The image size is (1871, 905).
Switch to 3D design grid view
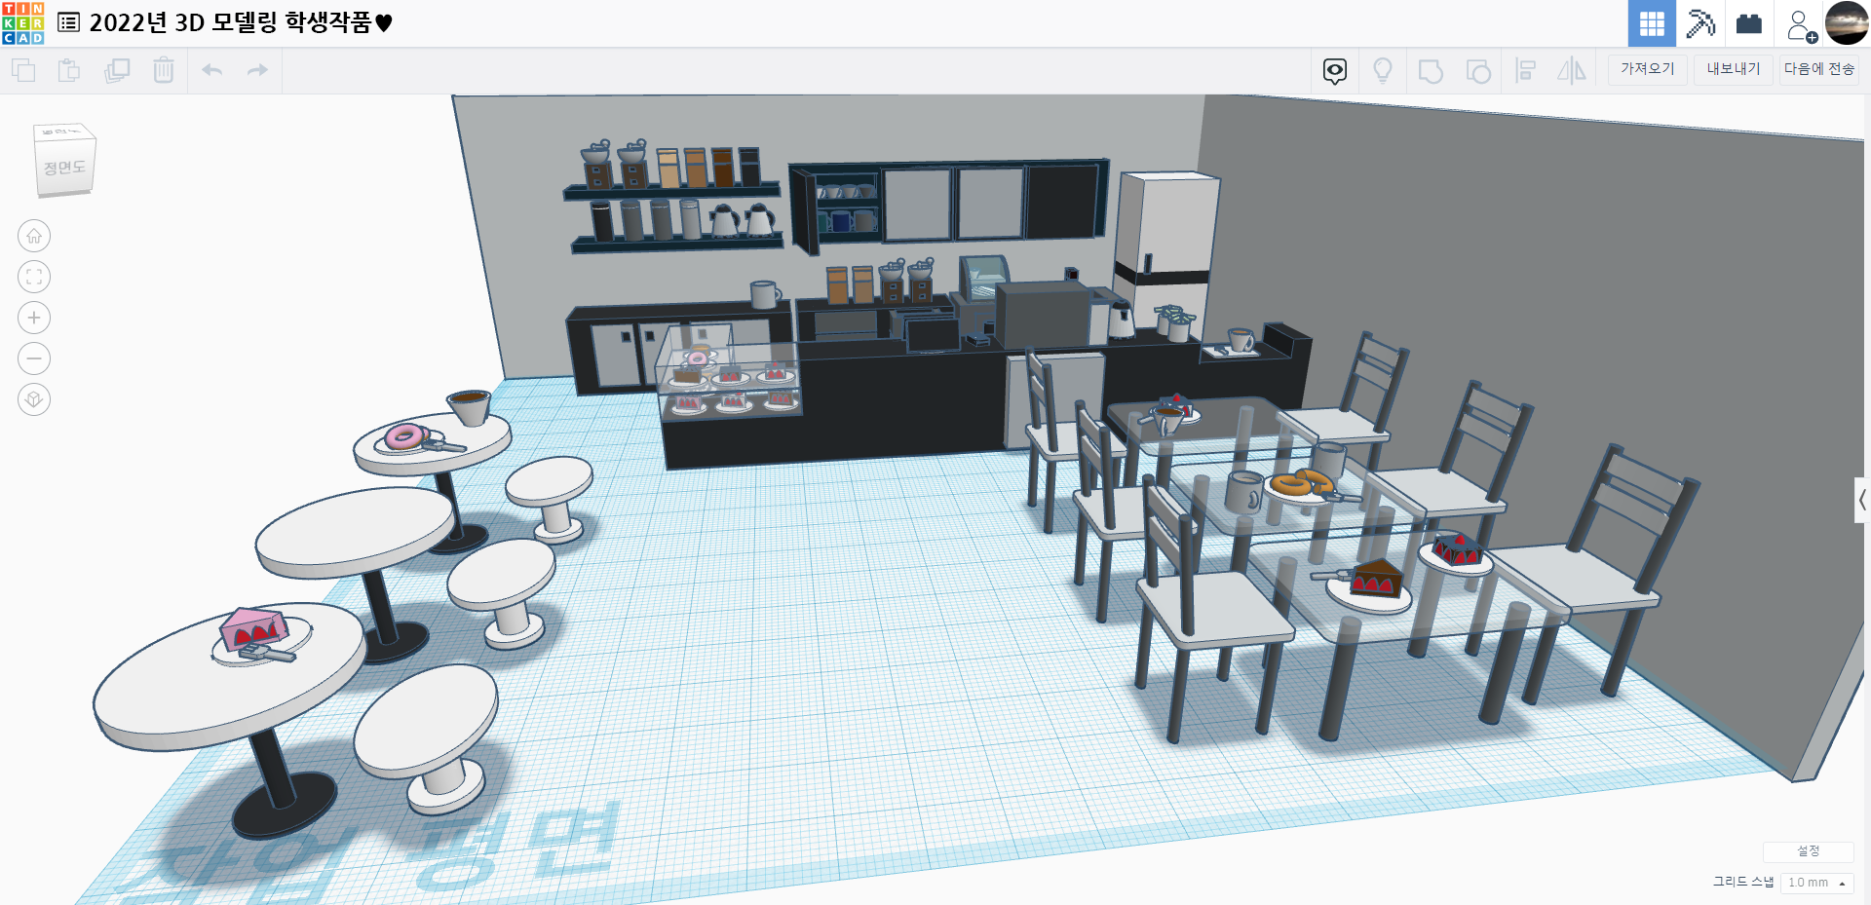(x=1652, y=23)
